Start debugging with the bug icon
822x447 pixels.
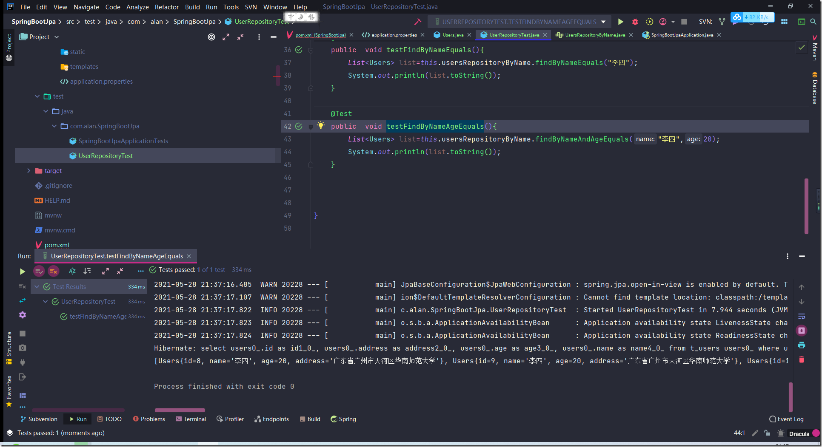[x=635, y=22]
